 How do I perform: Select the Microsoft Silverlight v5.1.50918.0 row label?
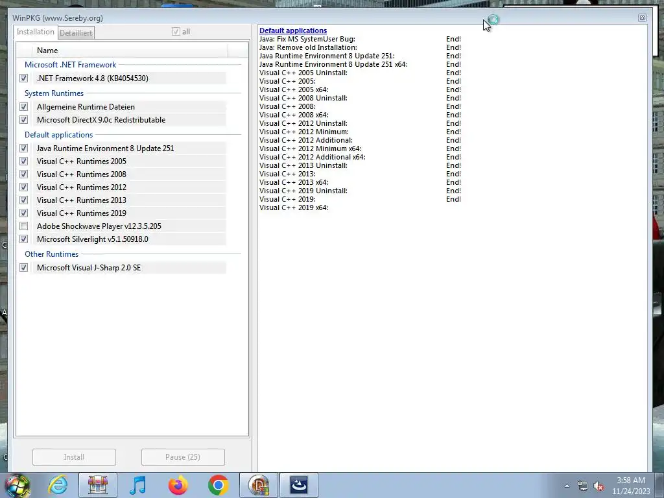click(x=92, y=239)
